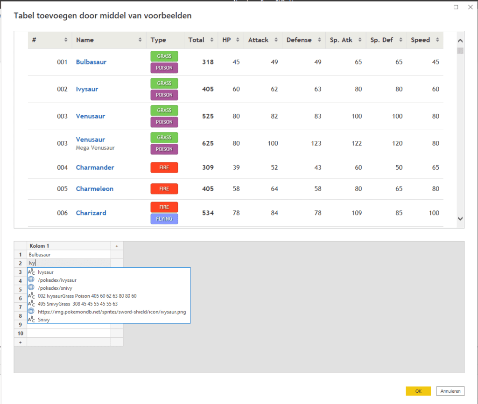Viewport: 478px width, 404px height.
Task: Choose the /pokedex/ivysaur suggestion
Action: (x=109, y=280)
